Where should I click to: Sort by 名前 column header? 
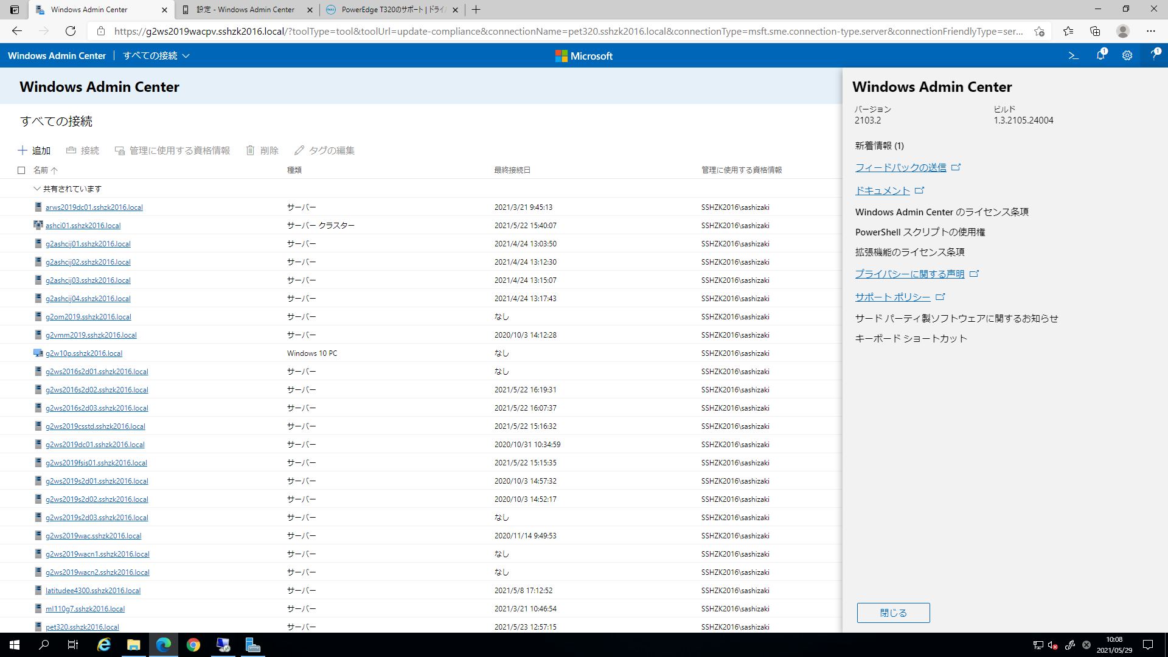coord(45,170)
